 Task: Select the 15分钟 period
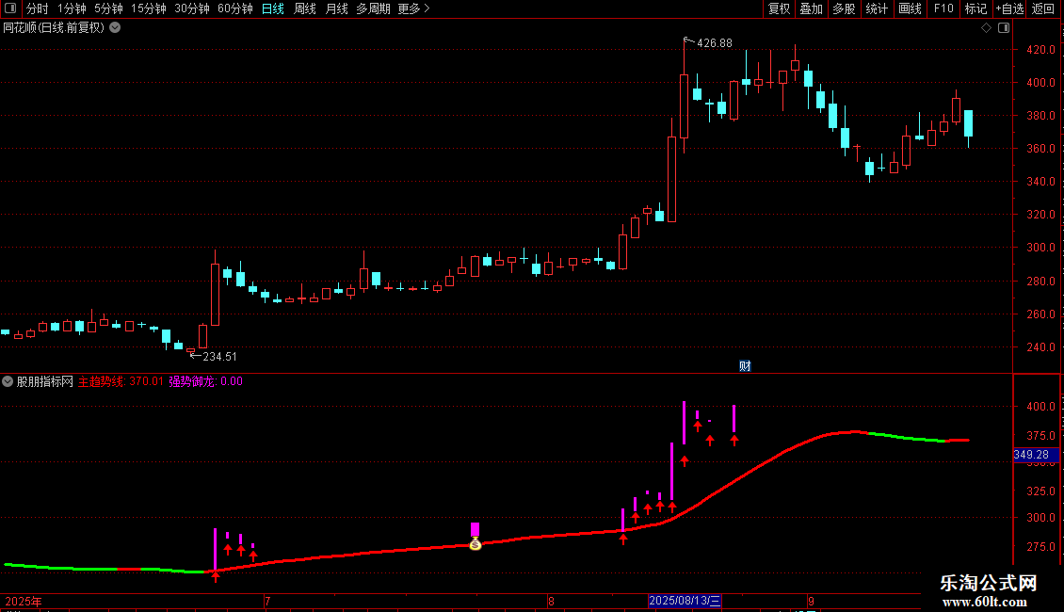click(x=148, y=8)
